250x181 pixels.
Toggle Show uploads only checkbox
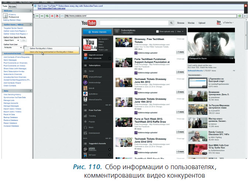pos(157,31)
